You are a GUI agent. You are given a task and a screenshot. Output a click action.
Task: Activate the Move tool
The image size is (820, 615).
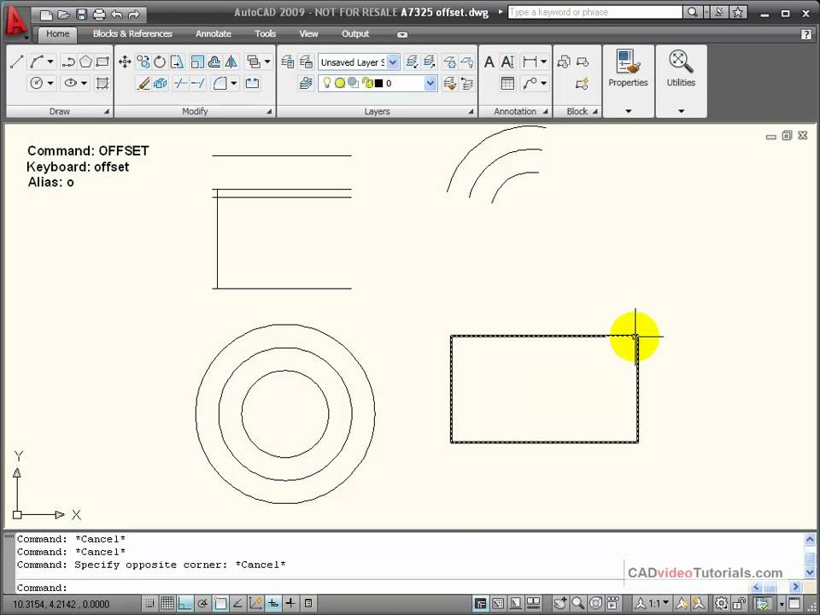[x=125, y=61]
